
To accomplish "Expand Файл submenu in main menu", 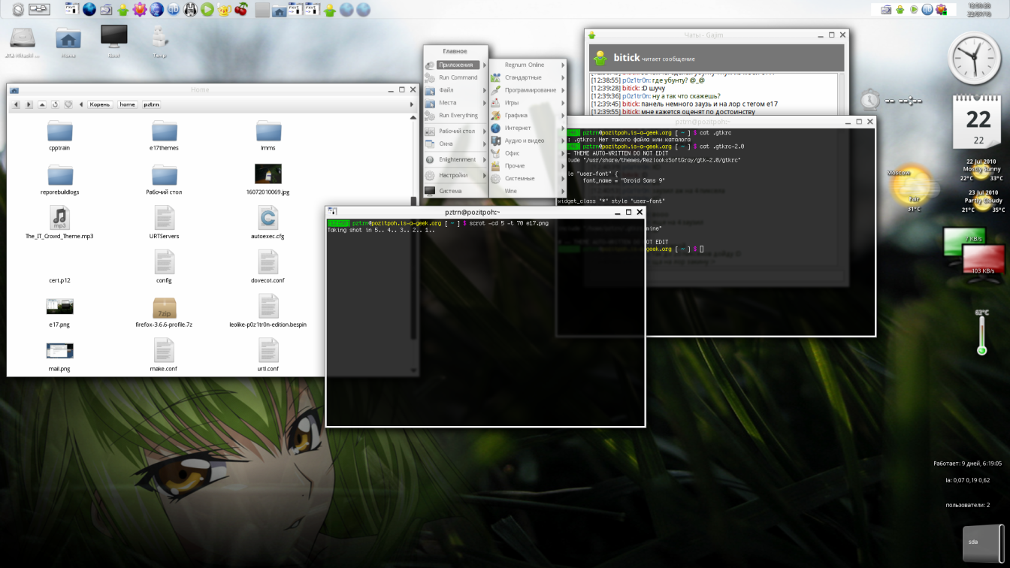I will tap(455, 90).
